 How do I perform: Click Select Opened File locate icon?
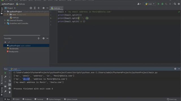(31, 8)
